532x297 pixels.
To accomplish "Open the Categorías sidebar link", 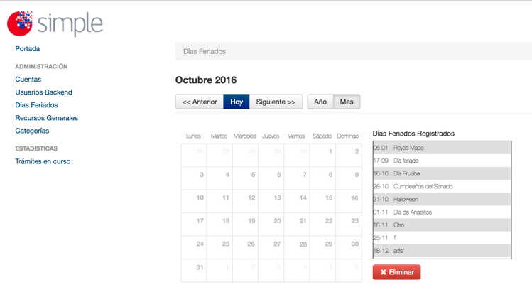I will 32,131.
